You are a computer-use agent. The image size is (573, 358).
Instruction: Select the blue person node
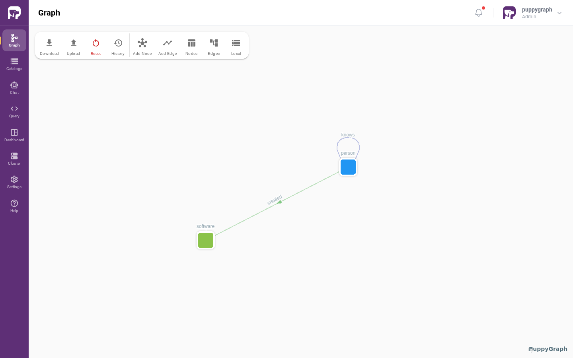pyautogui.click(x=348, y=167)
